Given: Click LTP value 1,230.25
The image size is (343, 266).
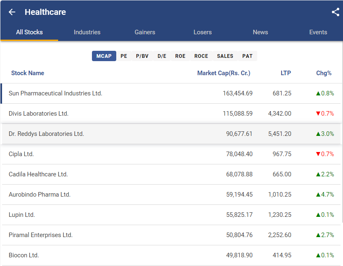Looking at the screenshot, I should (x=280, y=215).
